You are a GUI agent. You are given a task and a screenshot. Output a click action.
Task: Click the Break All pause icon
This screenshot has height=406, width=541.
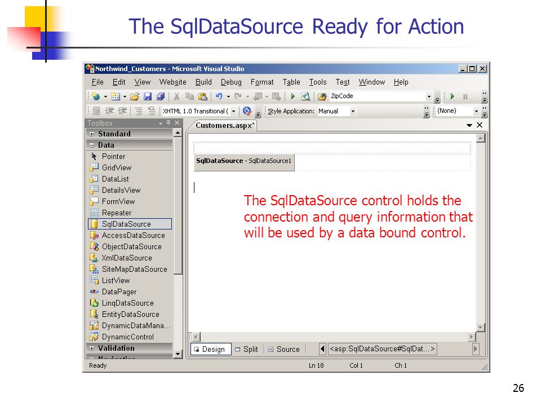click(465, 96)
